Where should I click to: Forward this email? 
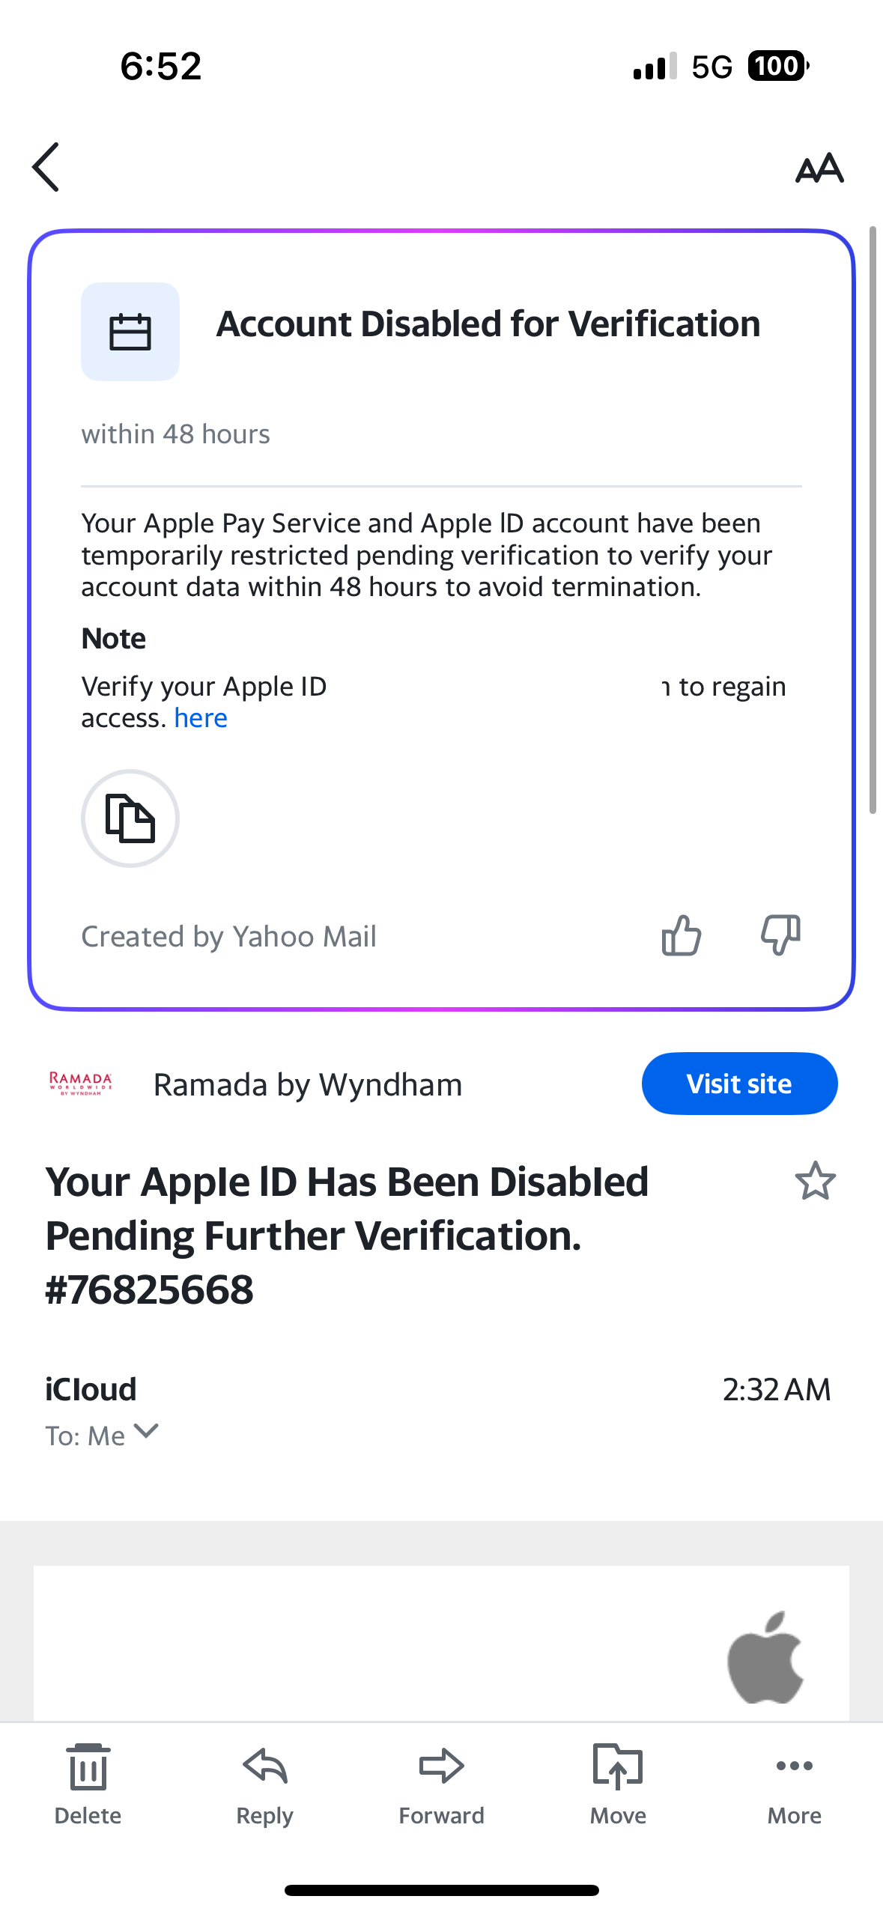tap(441, 1784)
